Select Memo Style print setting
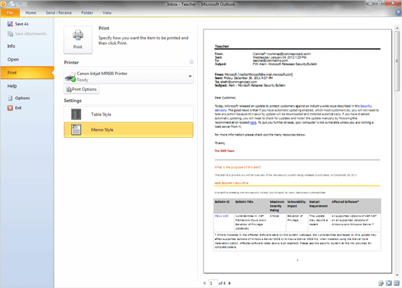This screenshot has width=402, height=288. coord(128,130)
